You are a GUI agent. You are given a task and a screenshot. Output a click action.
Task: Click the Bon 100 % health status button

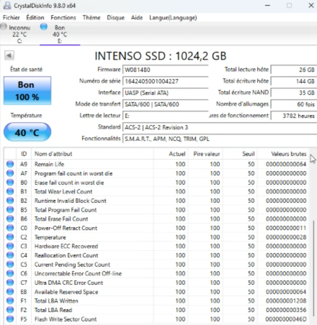(x=27, y=91)
